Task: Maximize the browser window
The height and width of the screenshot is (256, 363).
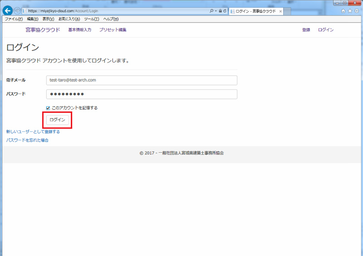Action: pyautogui.click(x=344, y=3)
